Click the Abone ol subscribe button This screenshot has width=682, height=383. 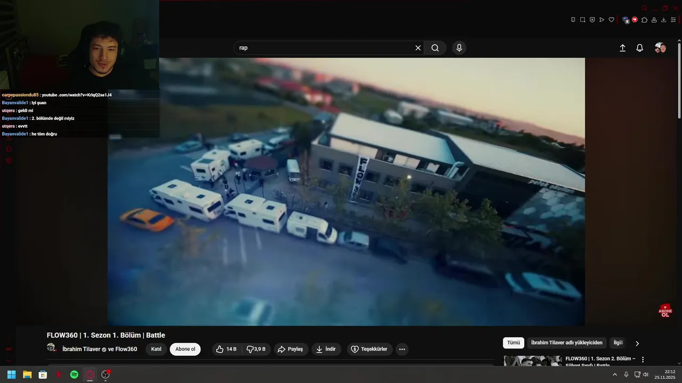(185, 349)
